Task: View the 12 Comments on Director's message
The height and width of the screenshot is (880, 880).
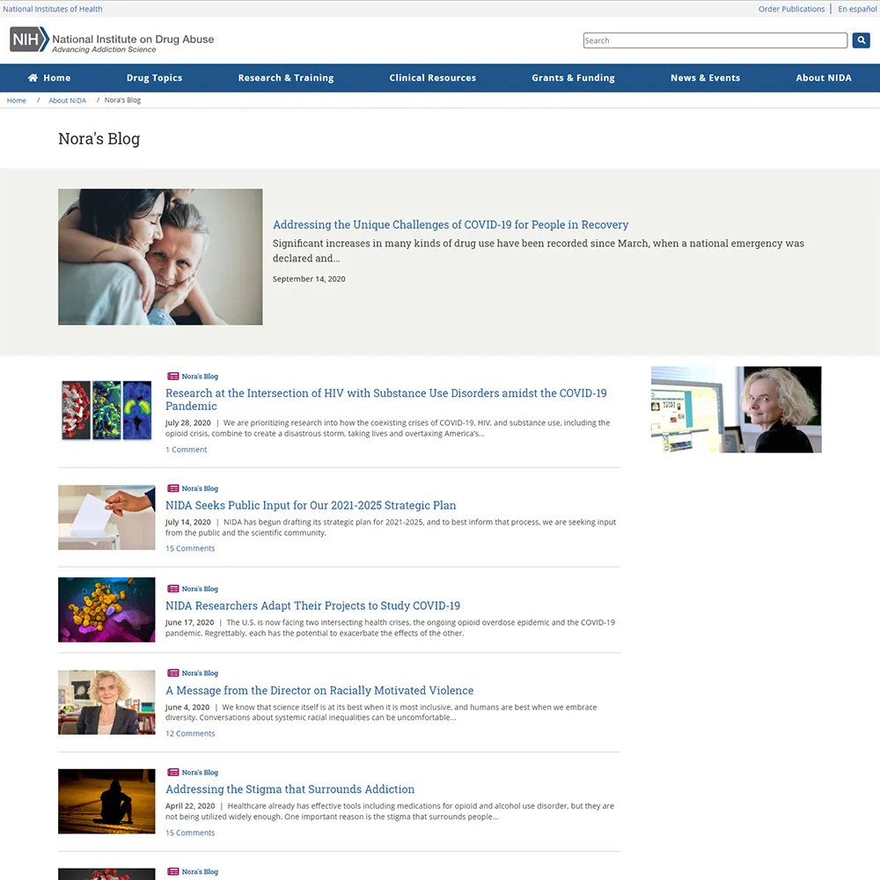Action: coord(190,733)
